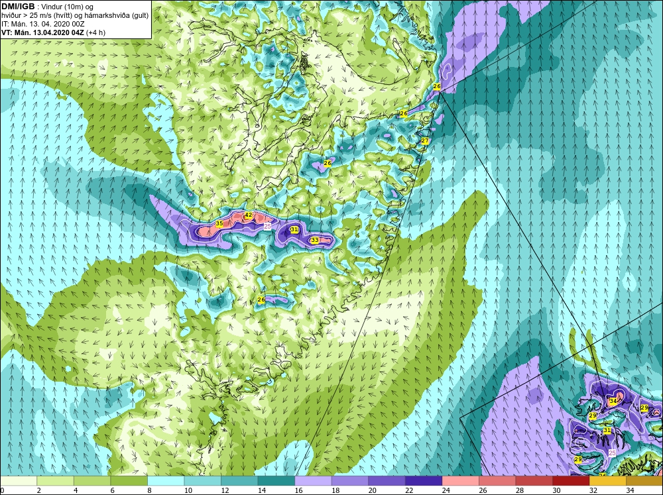
Task: Click the 'VT: Mán. 13.04.2020 04Z' valid time
Action: coord(42,32)
